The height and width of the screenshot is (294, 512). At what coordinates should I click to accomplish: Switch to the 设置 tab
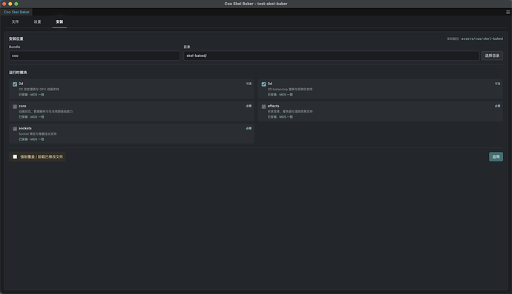click(38, 21)
